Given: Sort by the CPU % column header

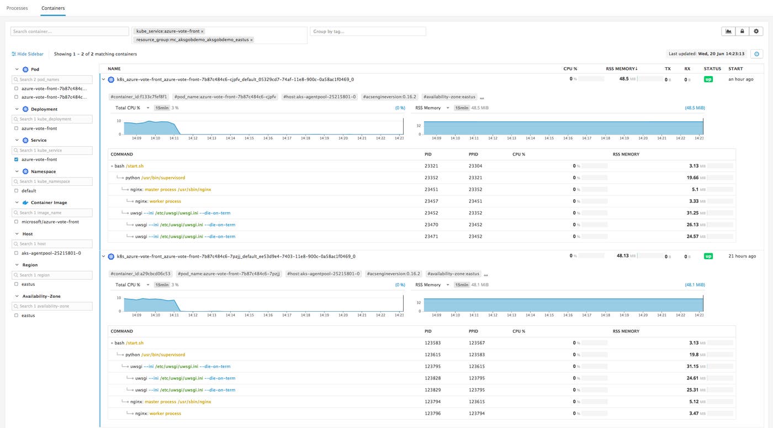Looking at the screenshot, I should coord(570,69).
